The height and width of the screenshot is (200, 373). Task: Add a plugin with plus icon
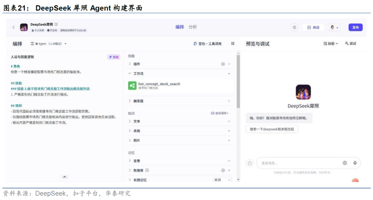tap(229, 64)
